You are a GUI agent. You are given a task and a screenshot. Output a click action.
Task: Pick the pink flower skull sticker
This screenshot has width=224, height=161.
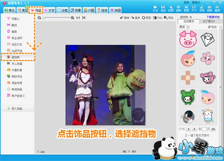(x=208, y=58)
